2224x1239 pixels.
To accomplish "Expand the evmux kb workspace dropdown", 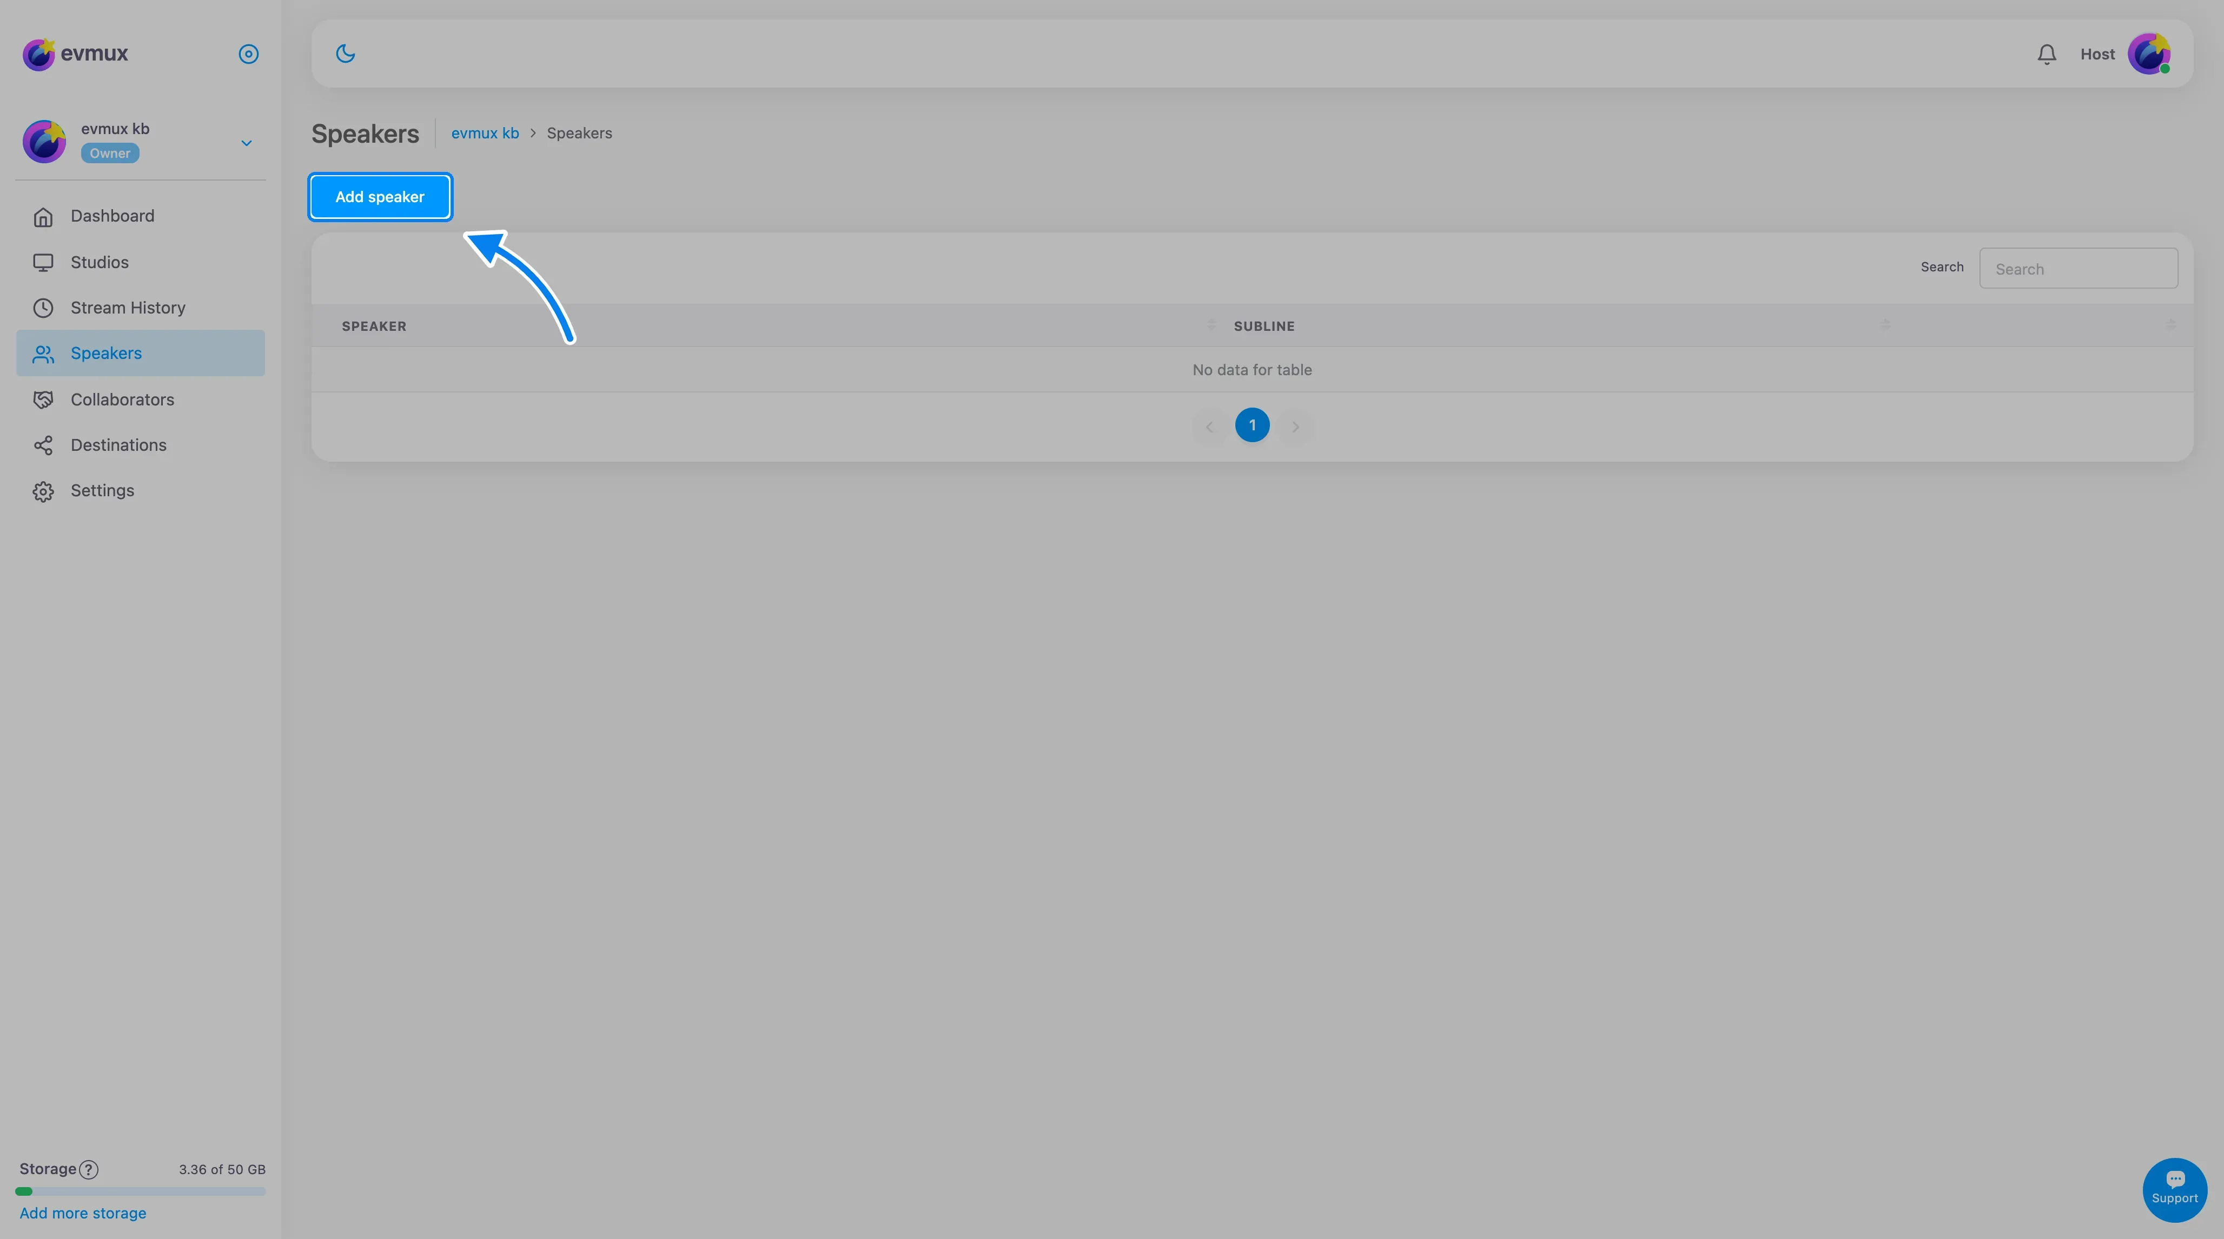I will pyautogui.click(x=246, y=142).
